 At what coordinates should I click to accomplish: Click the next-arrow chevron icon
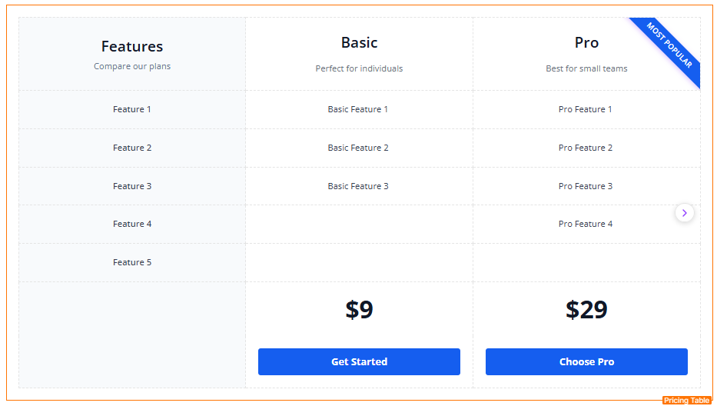point(684,213)
